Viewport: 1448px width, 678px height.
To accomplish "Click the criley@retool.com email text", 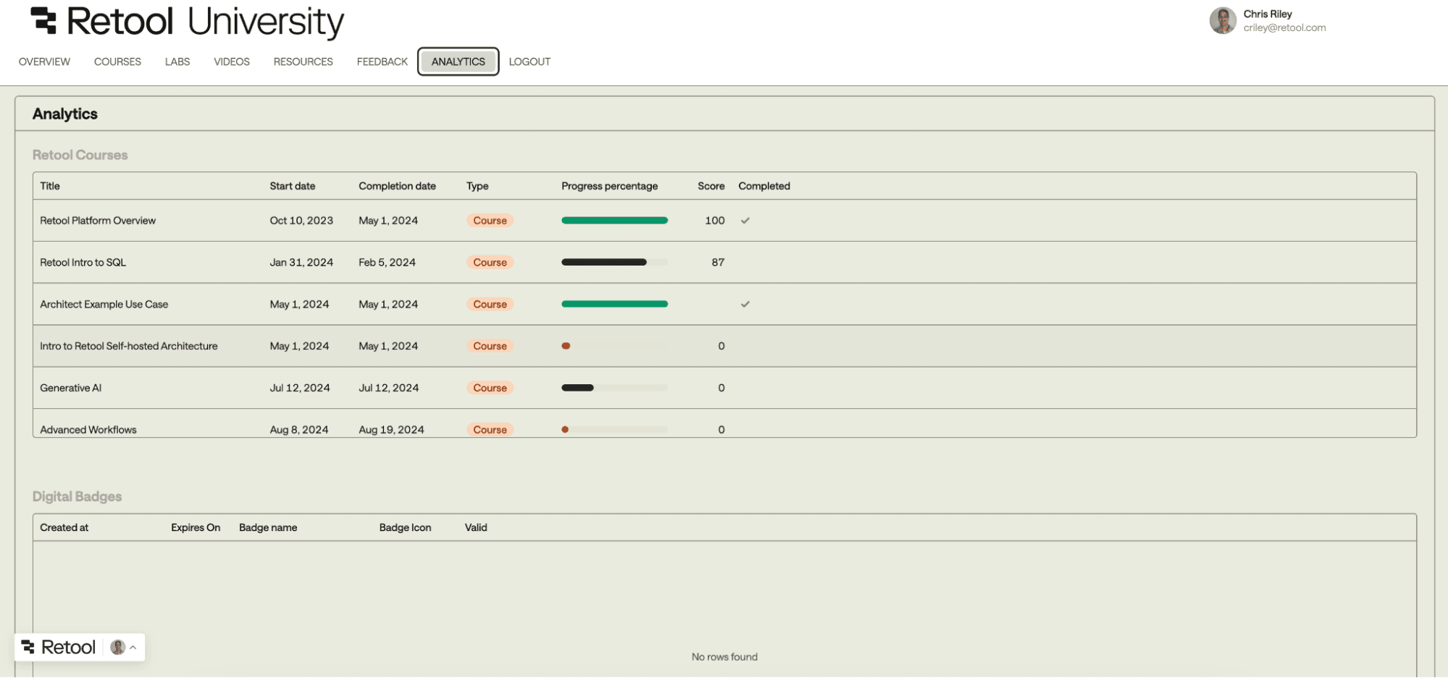I will (1283, 27).
